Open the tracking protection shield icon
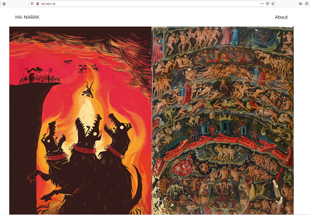The height and width of the screenshot is (215, 310). pyautogui.click(x=33, y=4)
